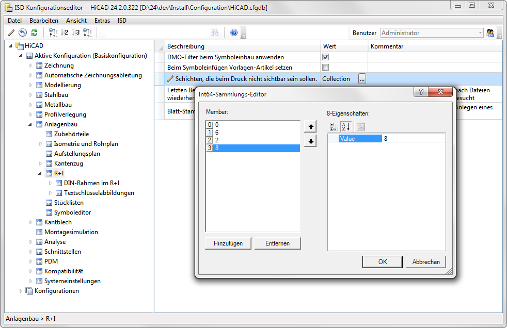Screen dimensions: 507x328
Task: Switch properties to categorized view icon
Action: pos(334,127)
